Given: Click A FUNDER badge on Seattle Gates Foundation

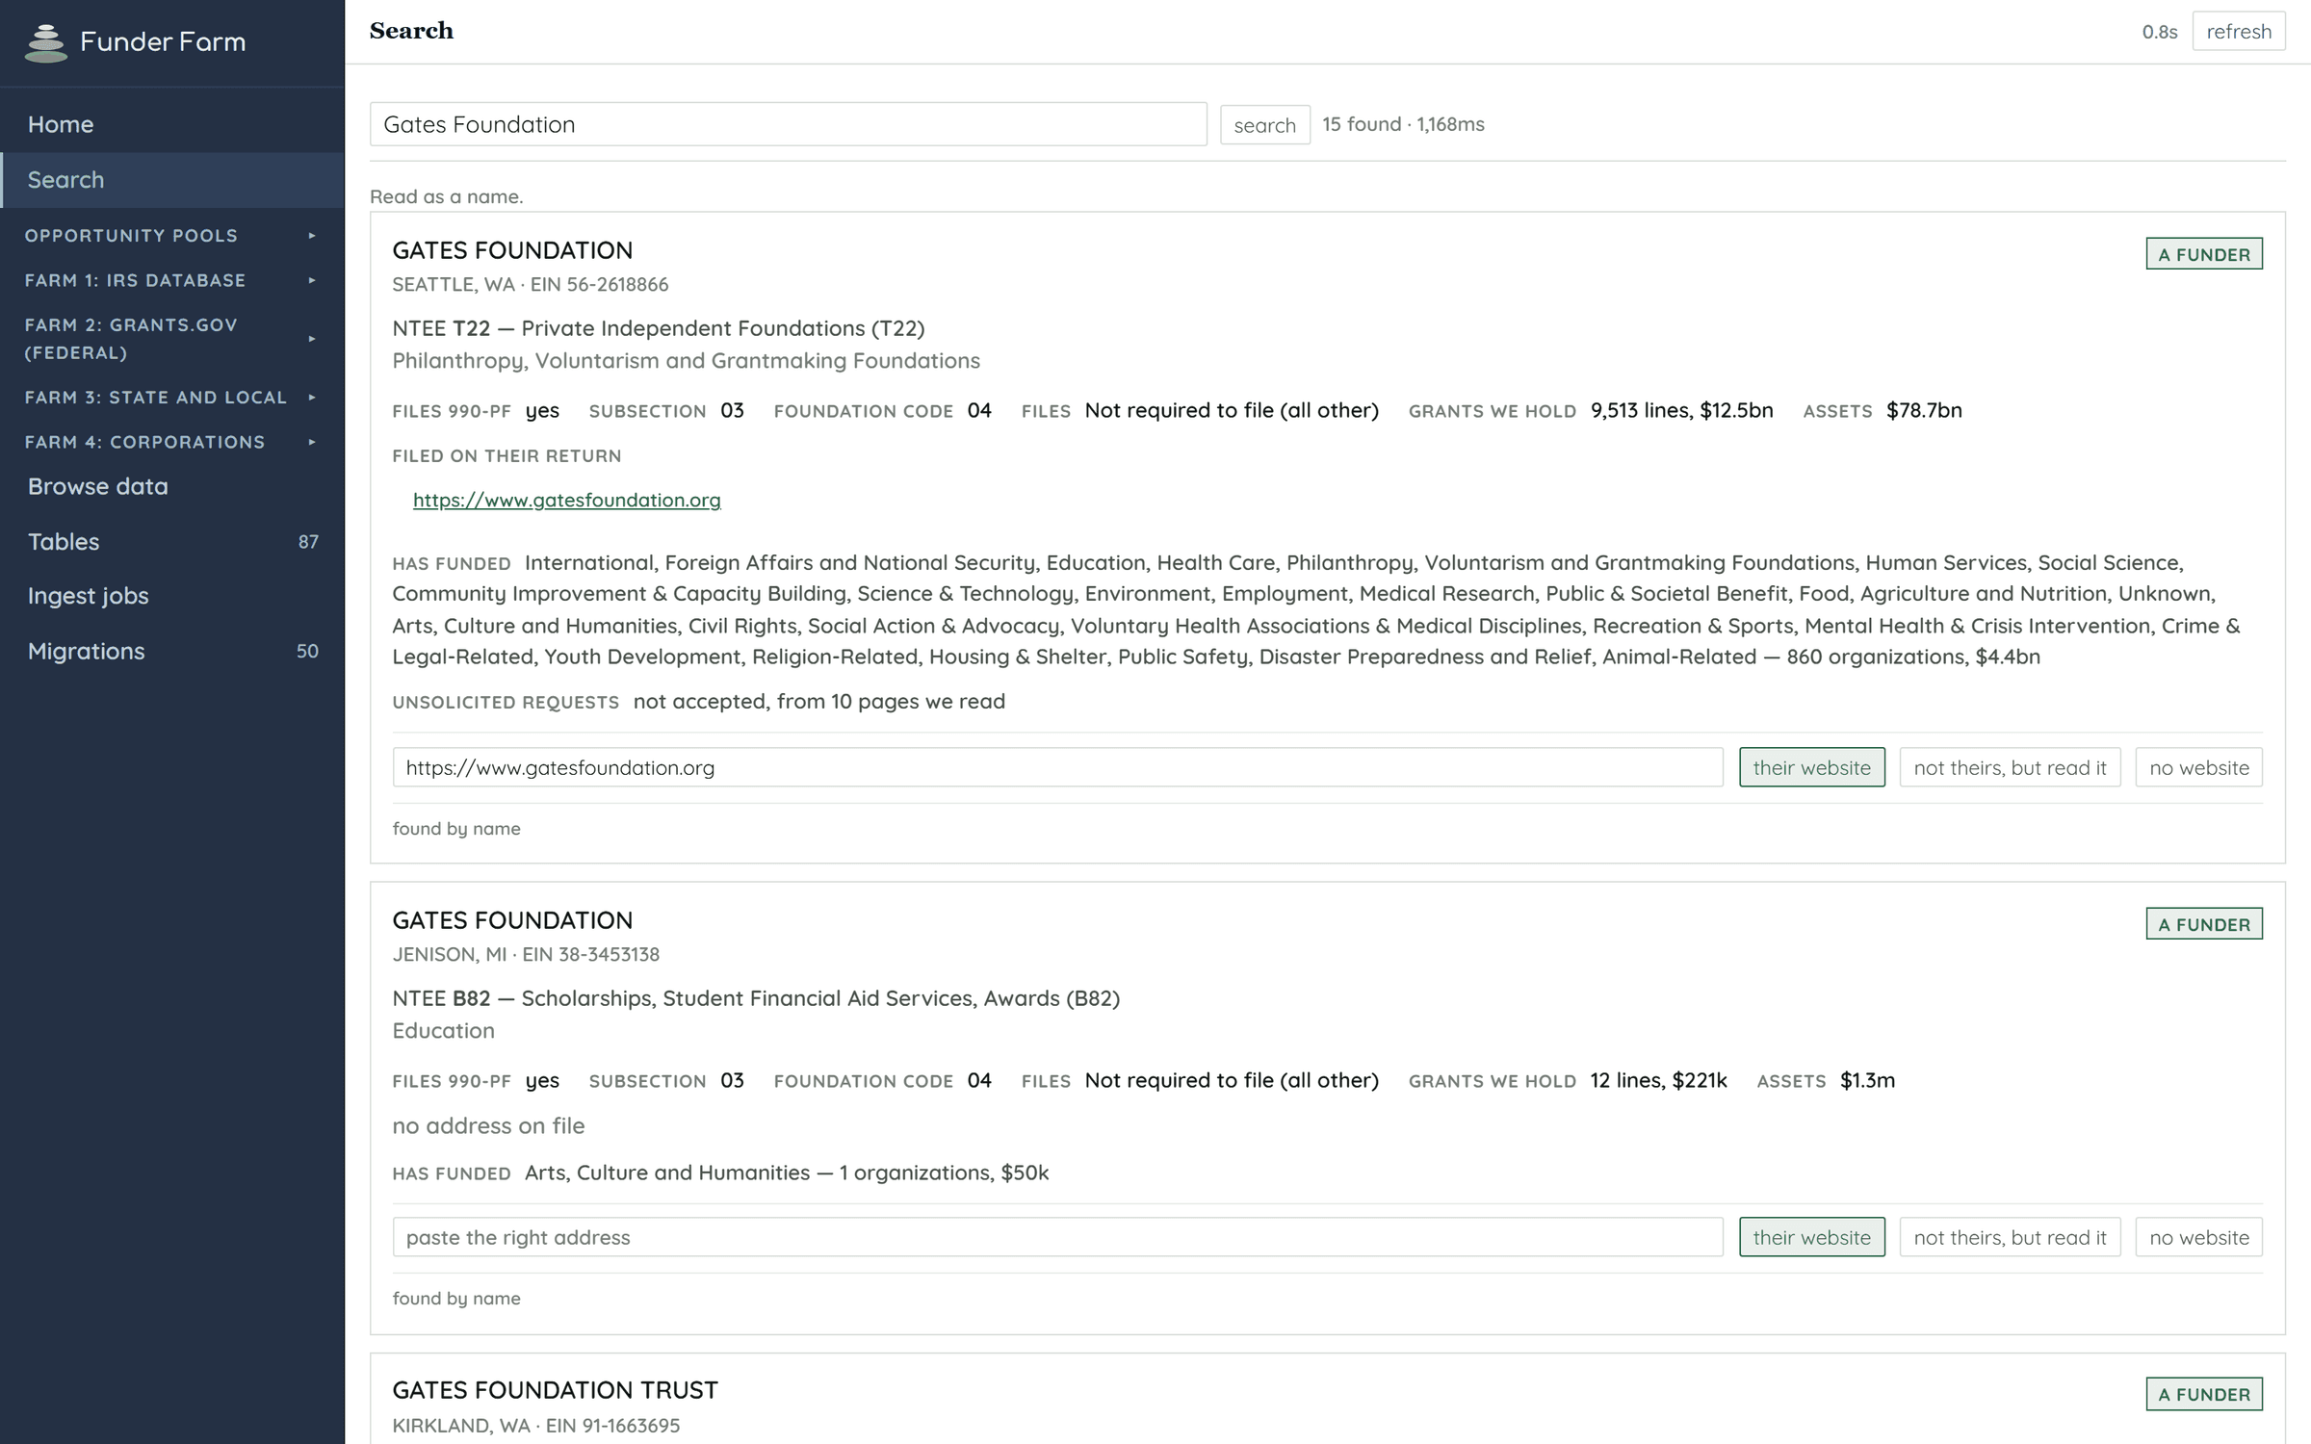Looking at the screenshot, I should 2204,254.
